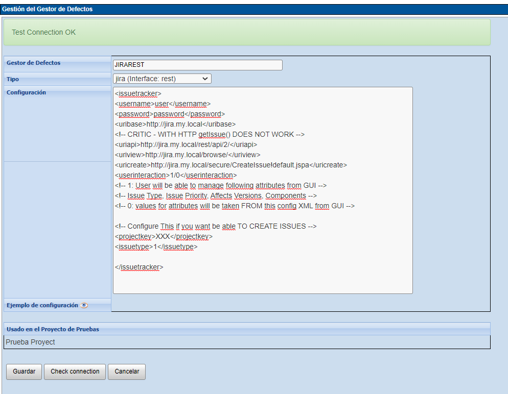Image resolution: width=508 pixels, height=394 pixels.
Task: Click the uribase line in the configuration
Action: click(x=175, y=124)
